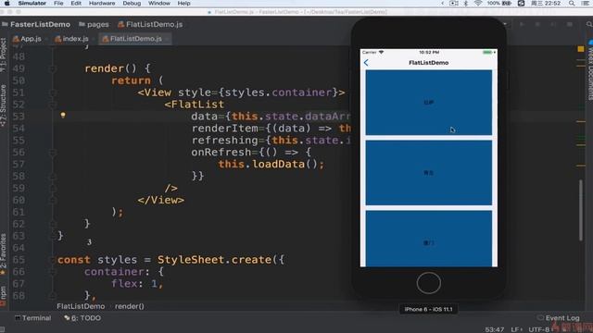Click the Bluetooth status icon
Image resolution: width=593 pixels, height=333 pixels.
click(466, 4)
